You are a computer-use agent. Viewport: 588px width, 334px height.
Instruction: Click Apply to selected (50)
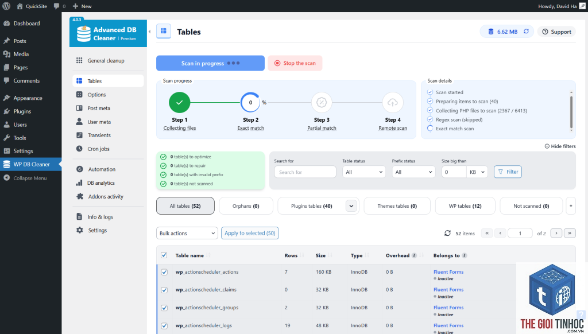click(250, 233)
